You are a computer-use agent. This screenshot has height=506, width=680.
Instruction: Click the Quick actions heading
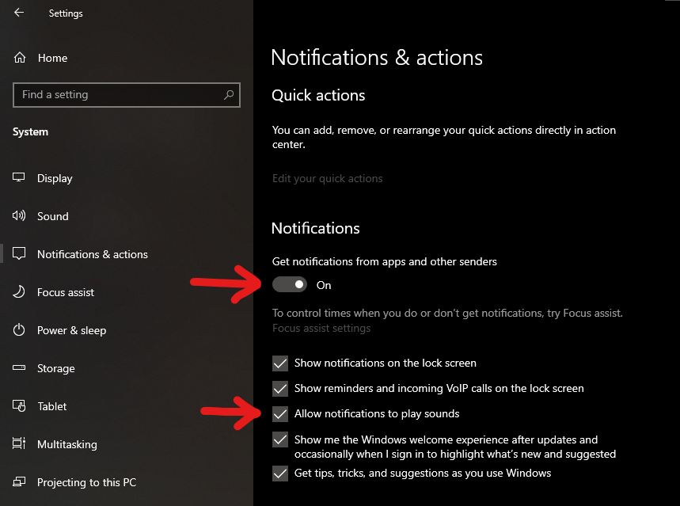[x=318, y=95]
